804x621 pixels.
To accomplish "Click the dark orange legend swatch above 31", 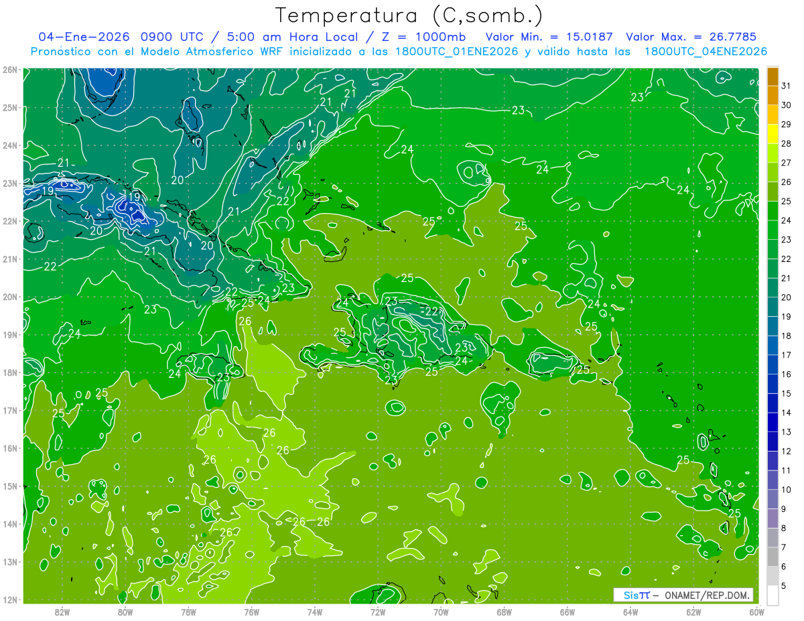I will pyautogui.click(x=773, y=76).
